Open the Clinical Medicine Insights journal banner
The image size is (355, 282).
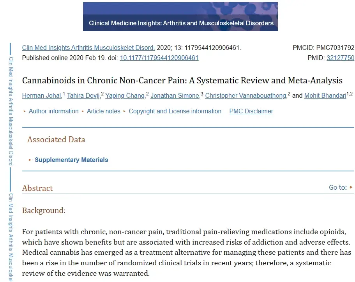coord(180,16)
